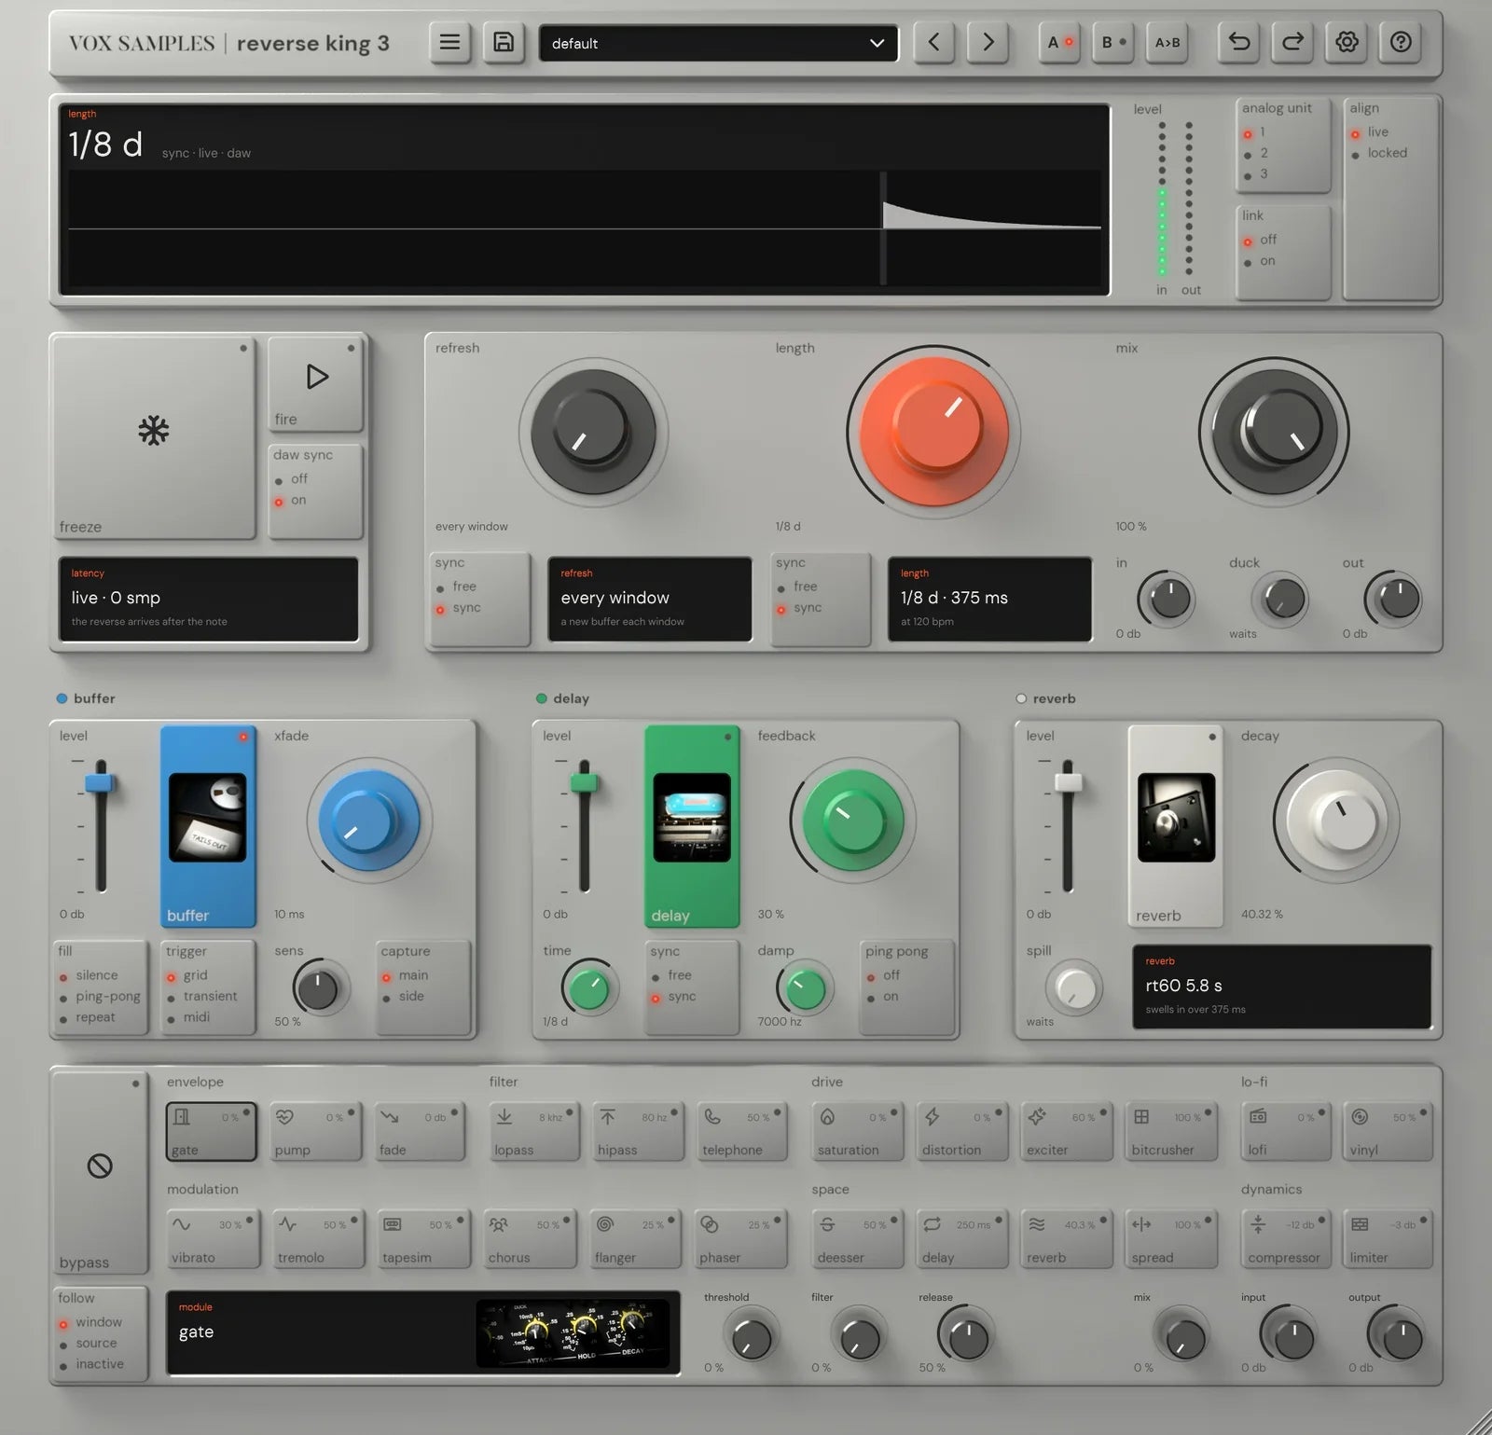Click the blue buffer module thumbnail

click(208, 817)
